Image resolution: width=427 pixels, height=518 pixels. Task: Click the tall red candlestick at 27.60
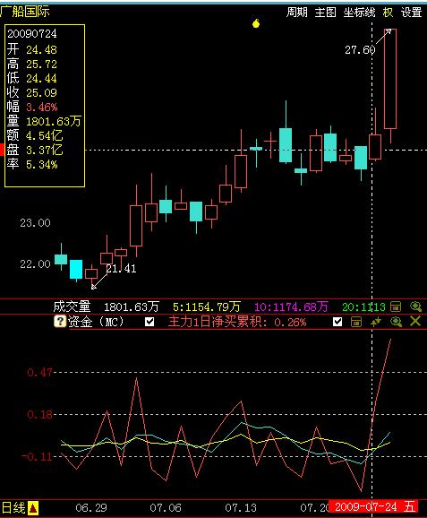tap(390, 79)
